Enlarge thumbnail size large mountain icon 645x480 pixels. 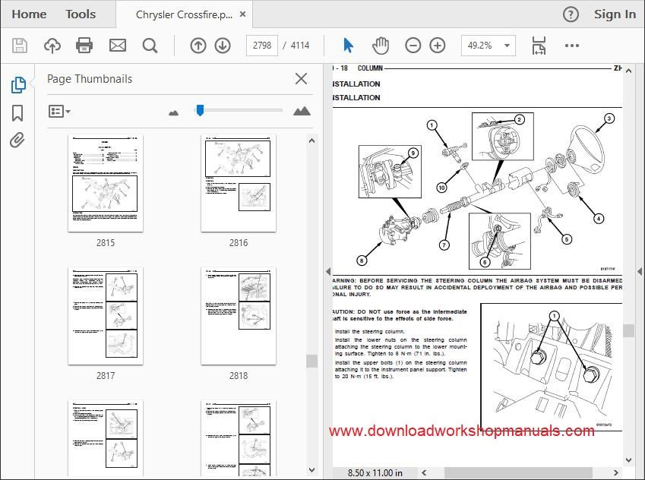302,111
